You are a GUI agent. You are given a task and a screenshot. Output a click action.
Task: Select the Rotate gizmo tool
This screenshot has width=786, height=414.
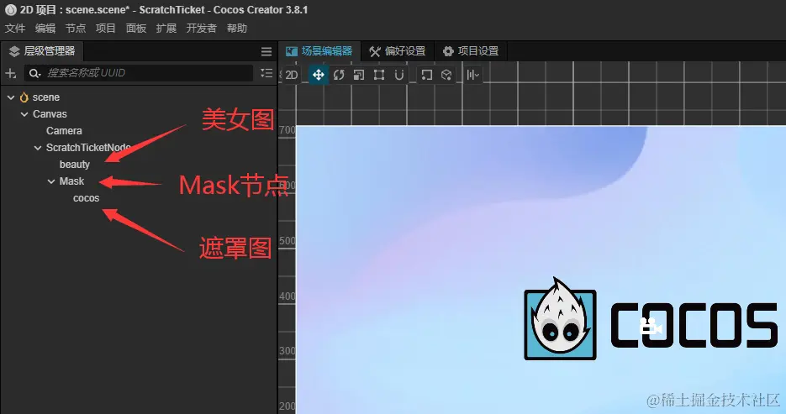tap(339, 75)
